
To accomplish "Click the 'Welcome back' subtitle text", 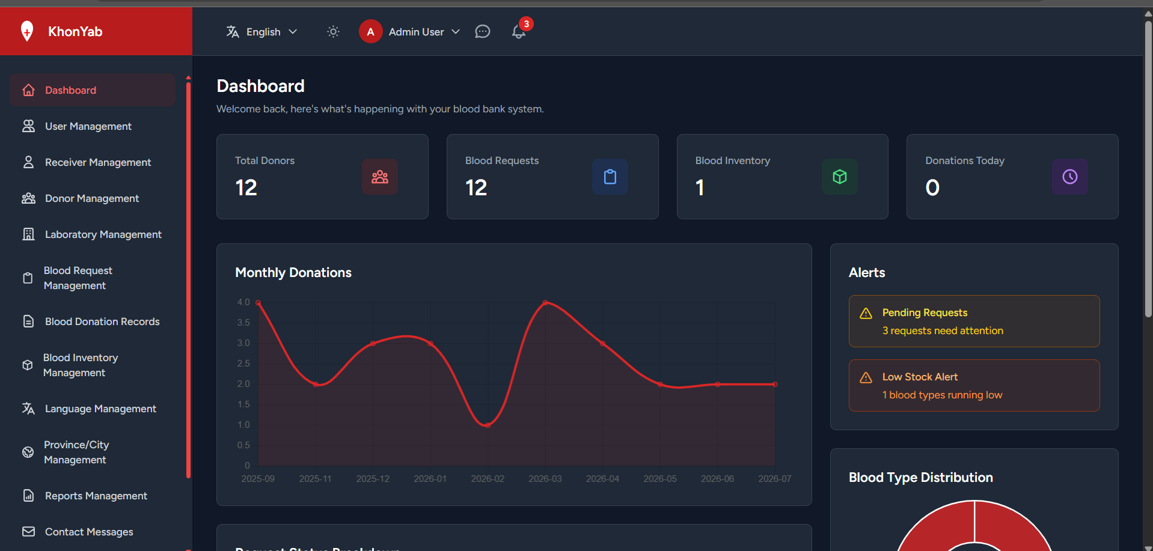I will (380, 109).
